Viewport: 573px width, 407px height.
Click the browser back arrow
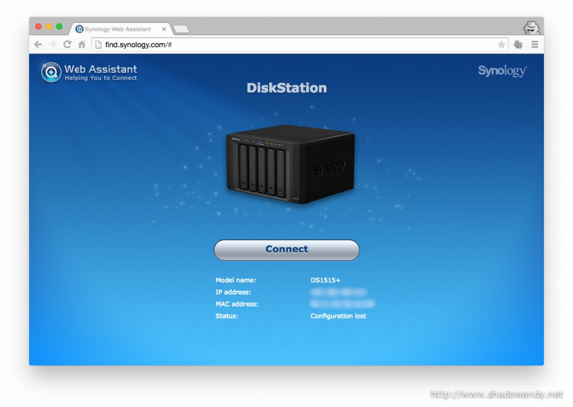tap(38, 45)
